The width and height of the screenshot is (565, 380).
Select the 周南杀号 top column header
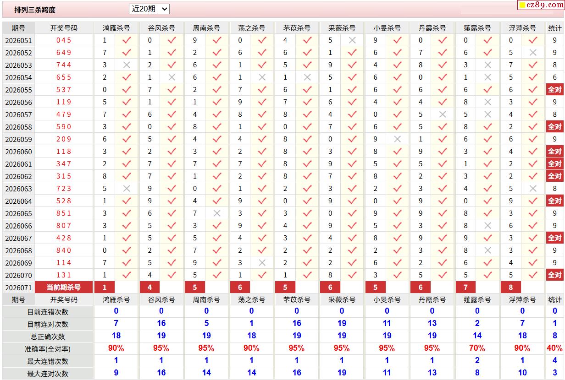click(x=206, y=28)
